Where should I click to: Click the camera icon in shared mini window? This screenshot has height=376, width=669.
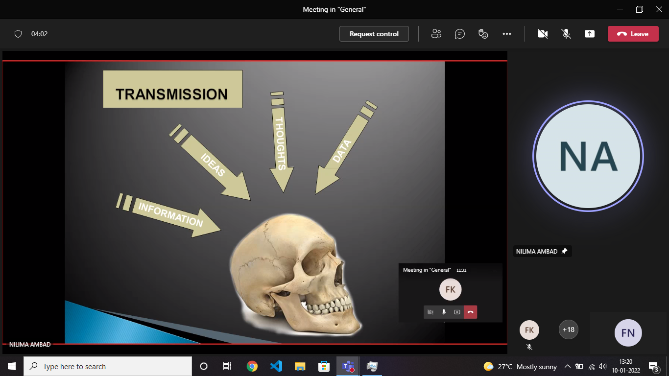(430, 312)
